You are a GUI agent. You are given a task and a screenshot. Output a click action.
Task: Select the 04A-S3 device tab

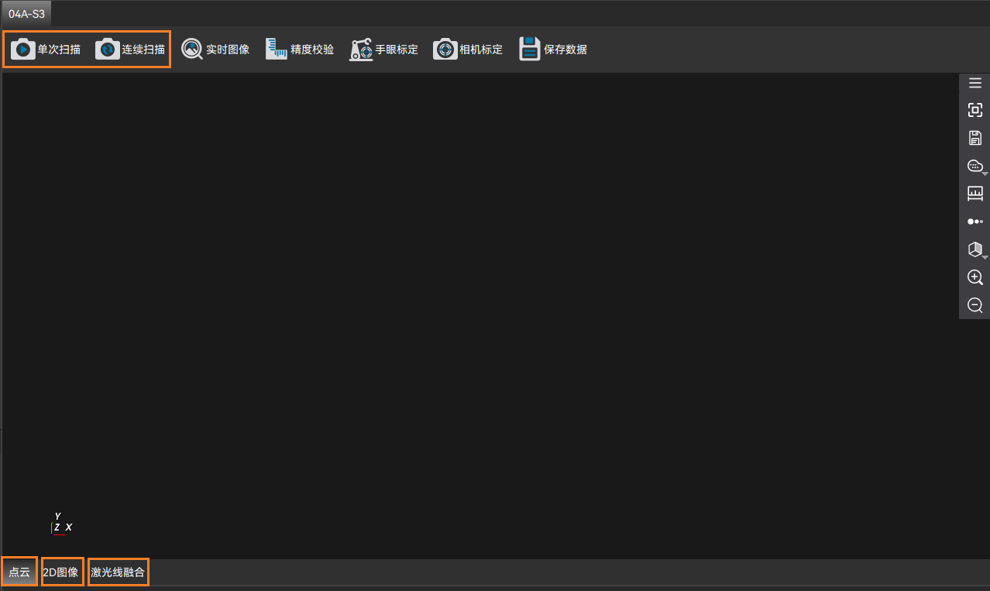pyautogui.click(x=26, y=14)
